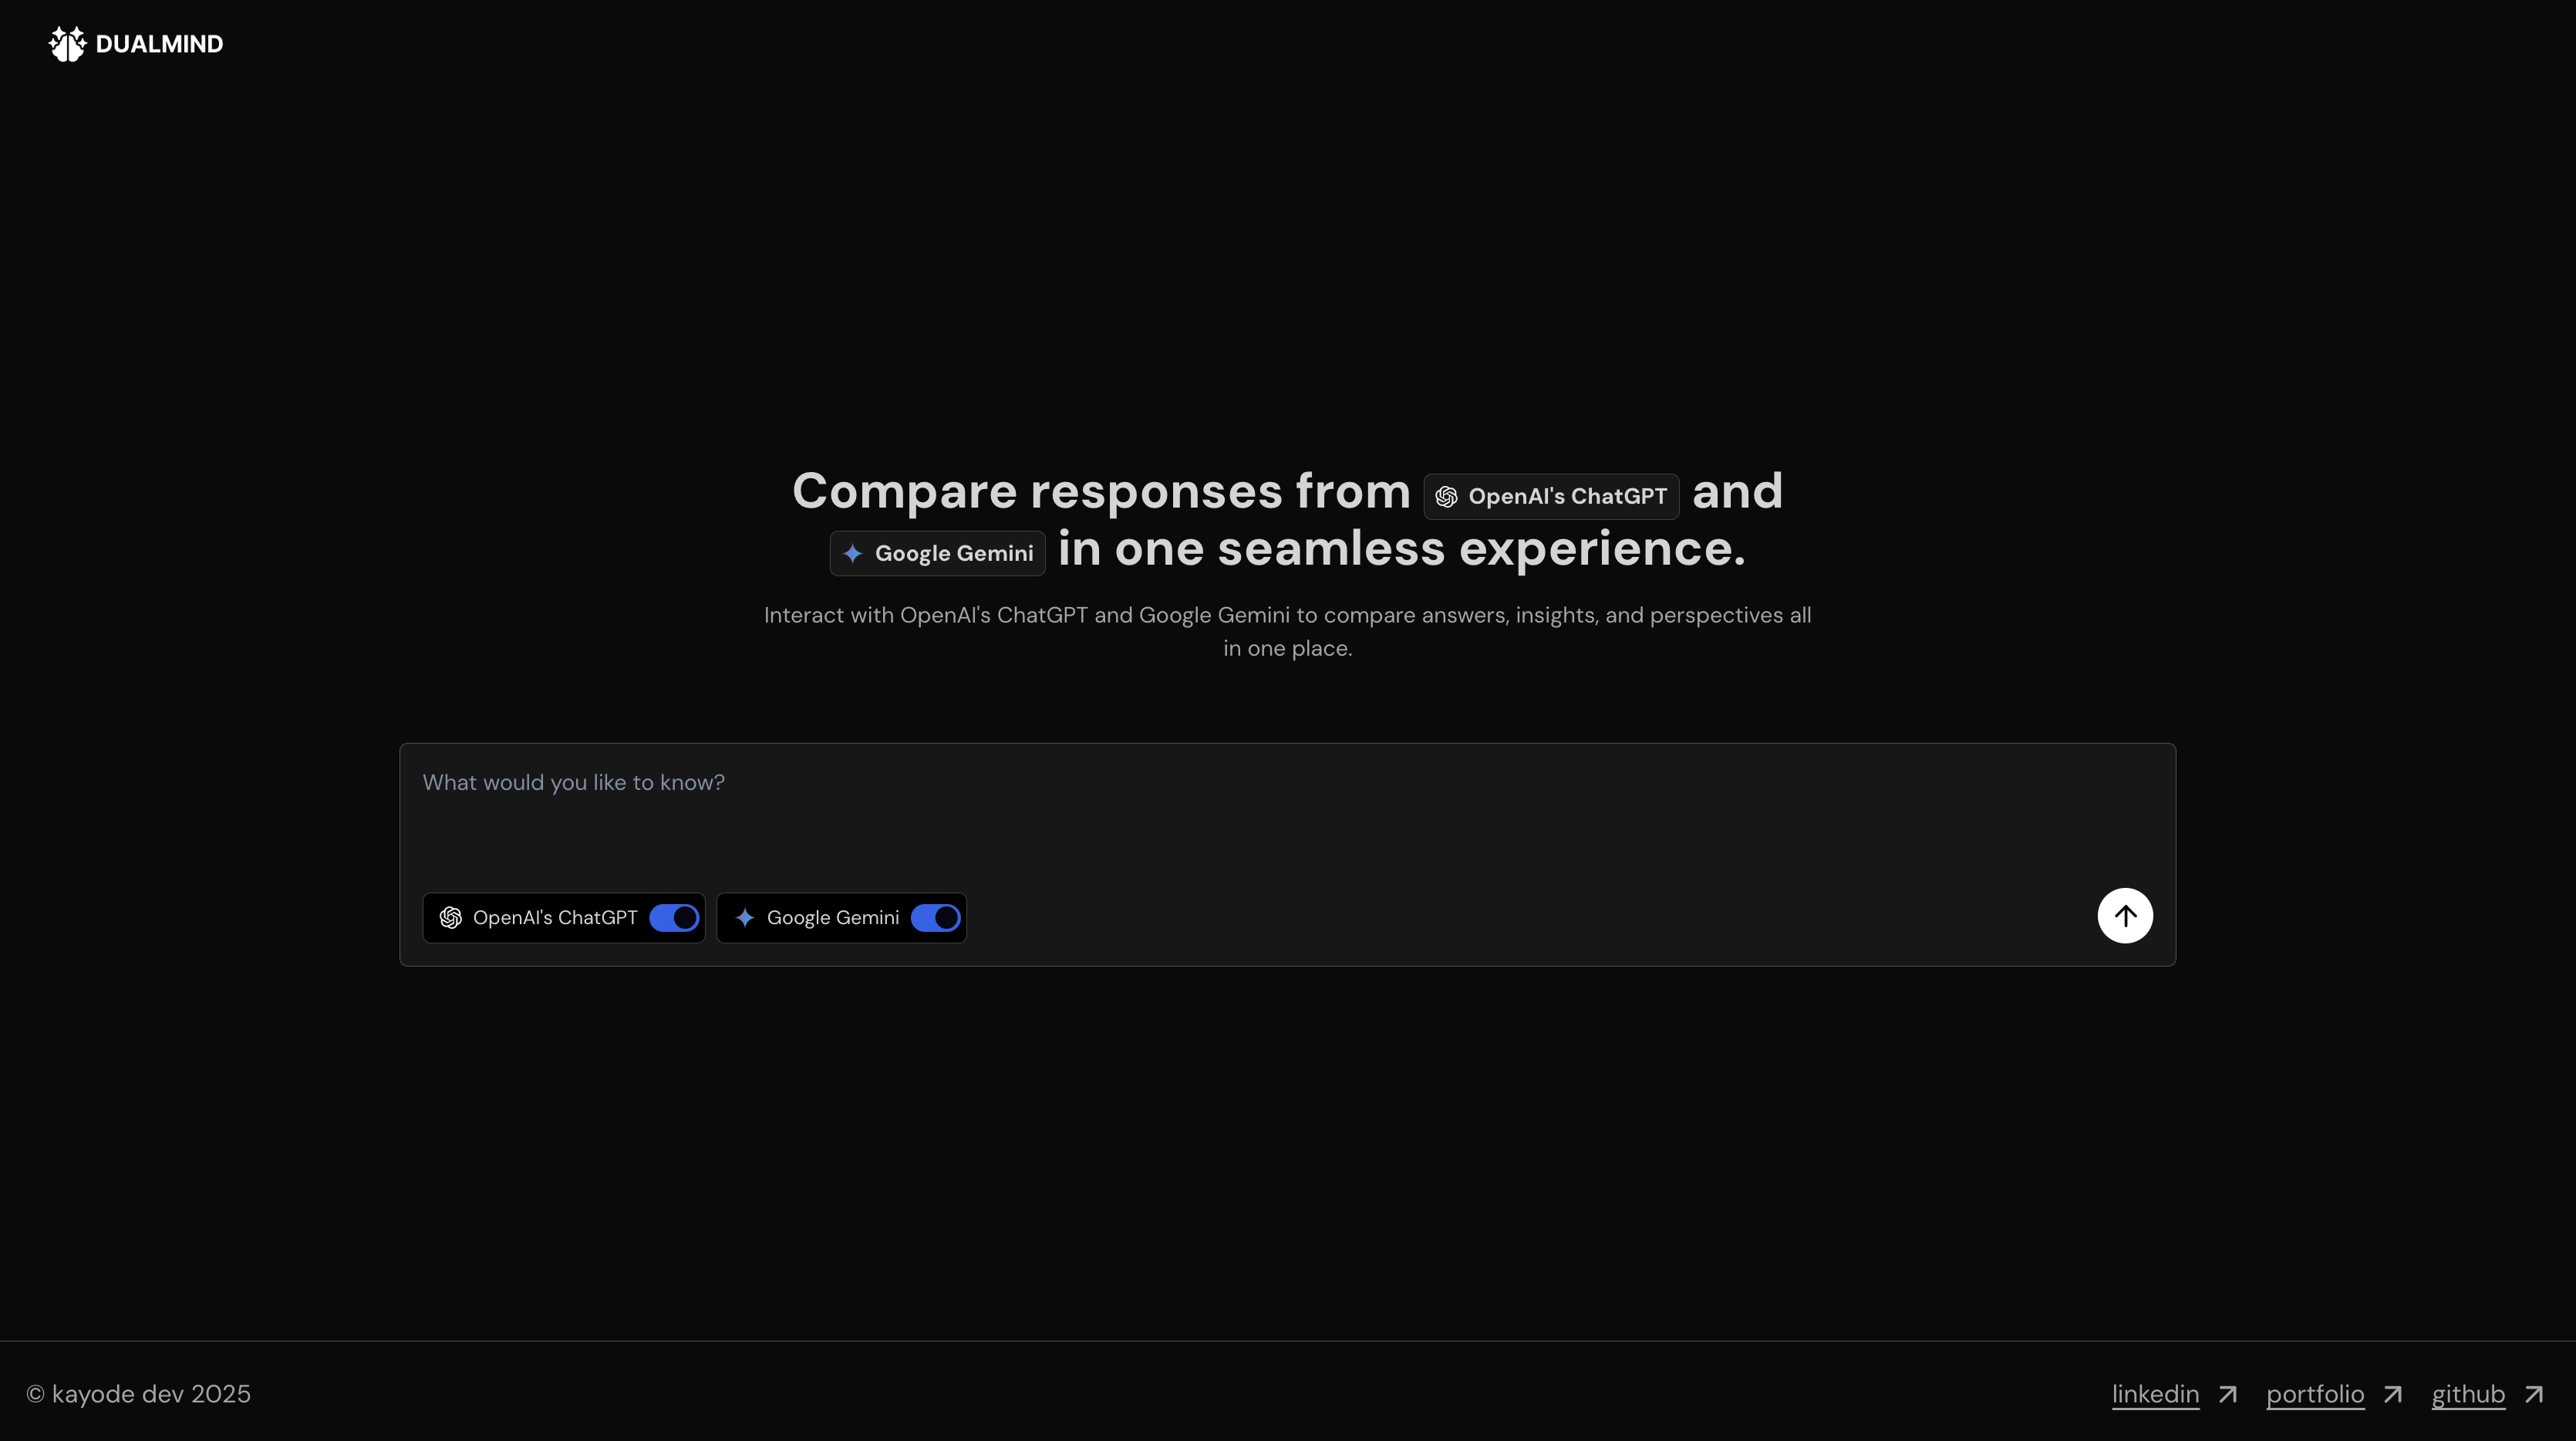Image resolution: width=2576 pixels, height=1441 pixels.
Task: Click the arrow icon next to linkedin
Action: point(2227,1394)
